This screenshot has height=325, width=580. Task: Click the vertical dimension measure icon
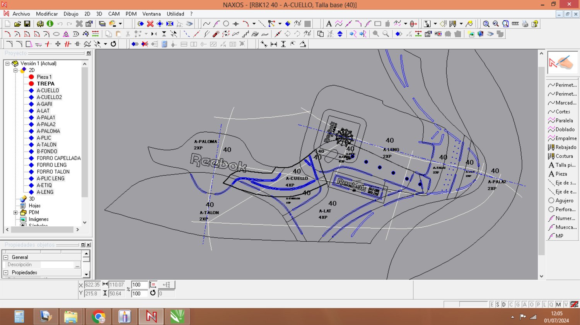pos(283,44)
